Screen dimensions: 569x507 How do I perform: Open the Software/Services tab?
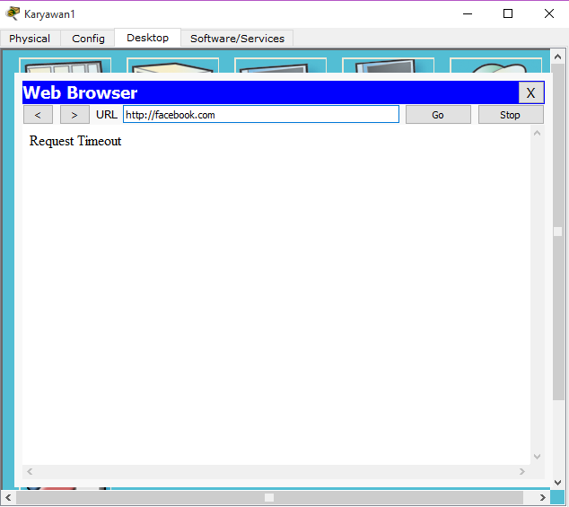coord(237,39)
